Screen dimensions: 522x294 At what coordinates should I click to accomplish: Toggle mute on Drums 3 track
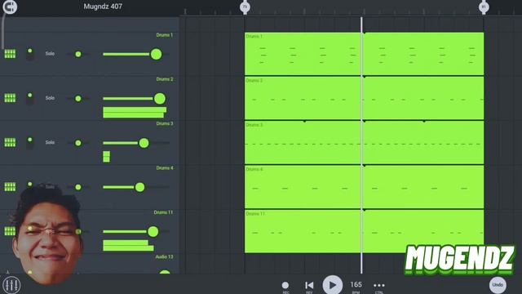pyautogui.click(x=30, y=143)
